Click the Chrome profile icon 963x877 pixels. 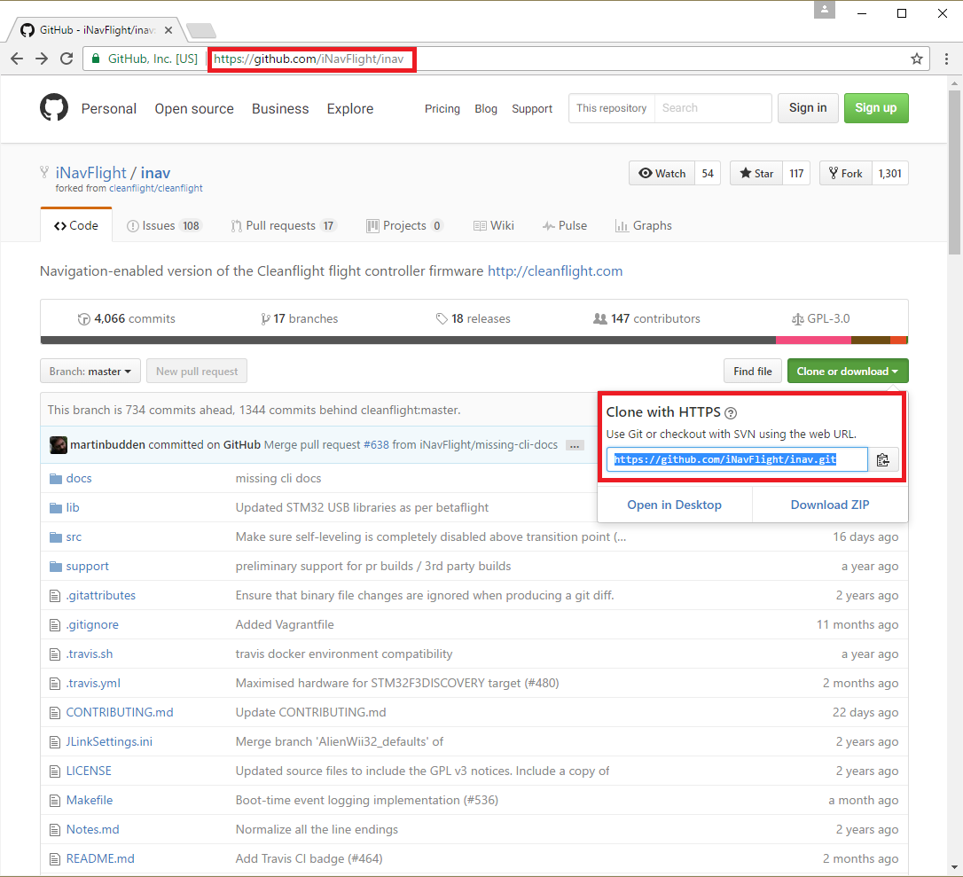(x=824, y=10)
